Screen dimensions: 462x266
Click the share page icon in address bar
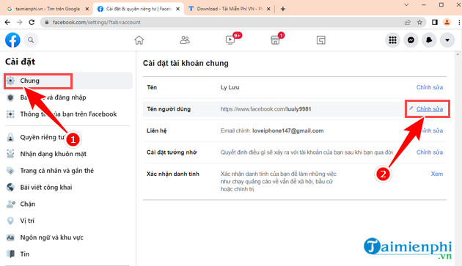pos(408,22)
